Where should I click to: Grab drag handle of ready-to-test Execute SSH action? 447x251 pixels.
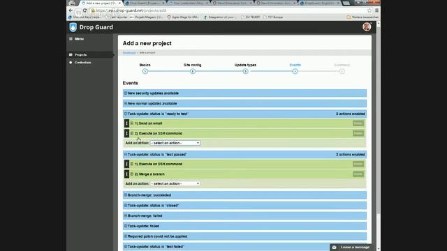(126, 133)
